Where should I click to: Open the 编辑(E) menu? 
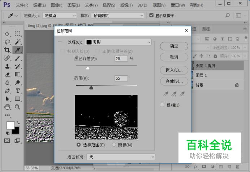(x=39, y=5)
